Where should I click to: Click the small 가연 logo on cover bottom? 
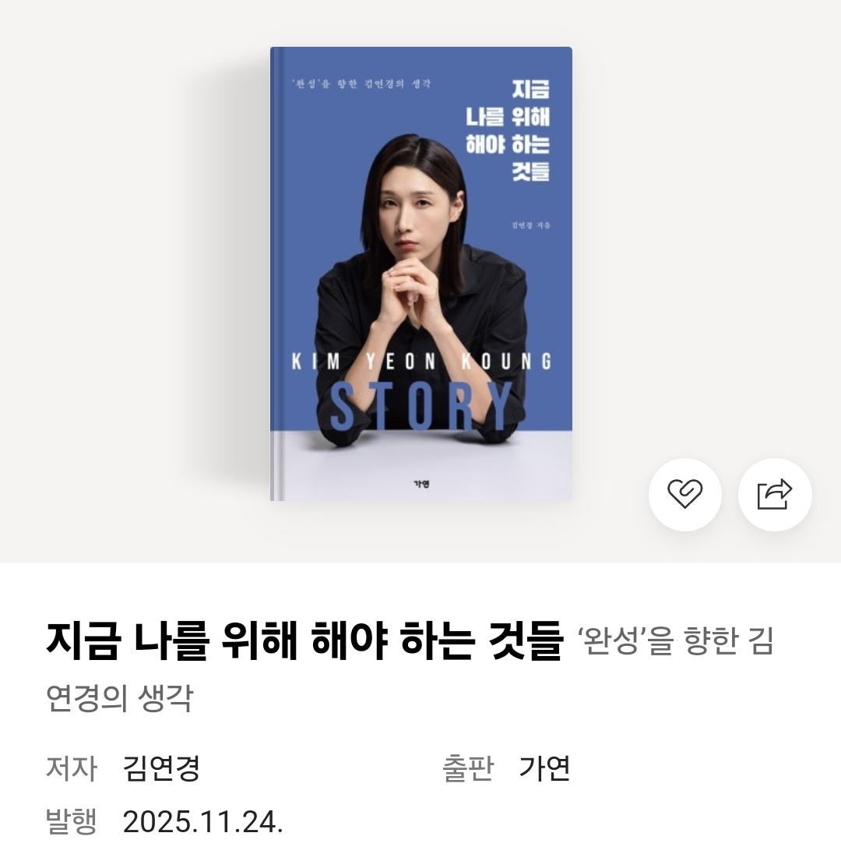tap(421, 484)
